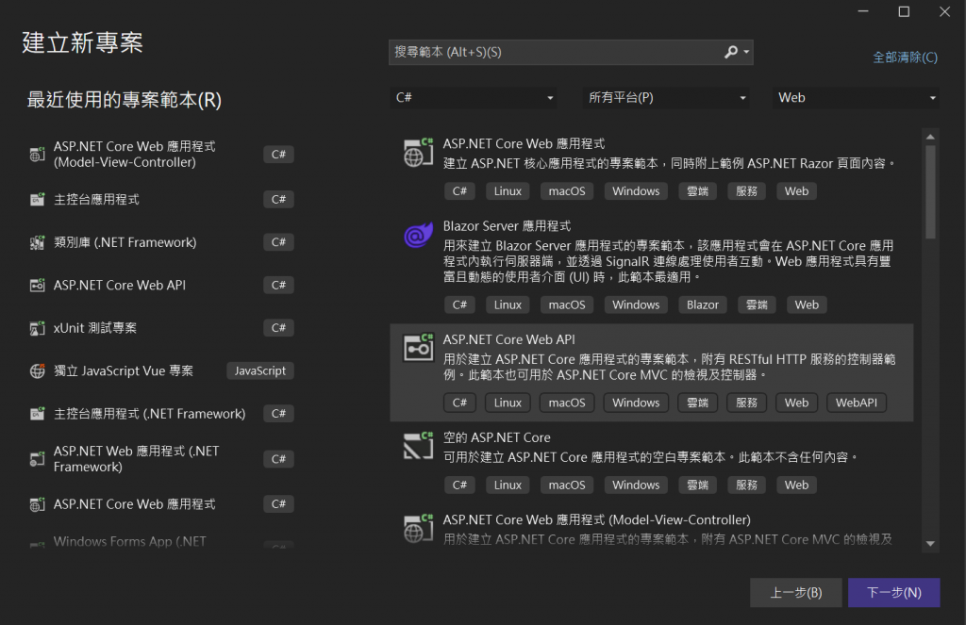
Task: Select the ASP.NET Core Web API title in results
Action: (508, 340)
